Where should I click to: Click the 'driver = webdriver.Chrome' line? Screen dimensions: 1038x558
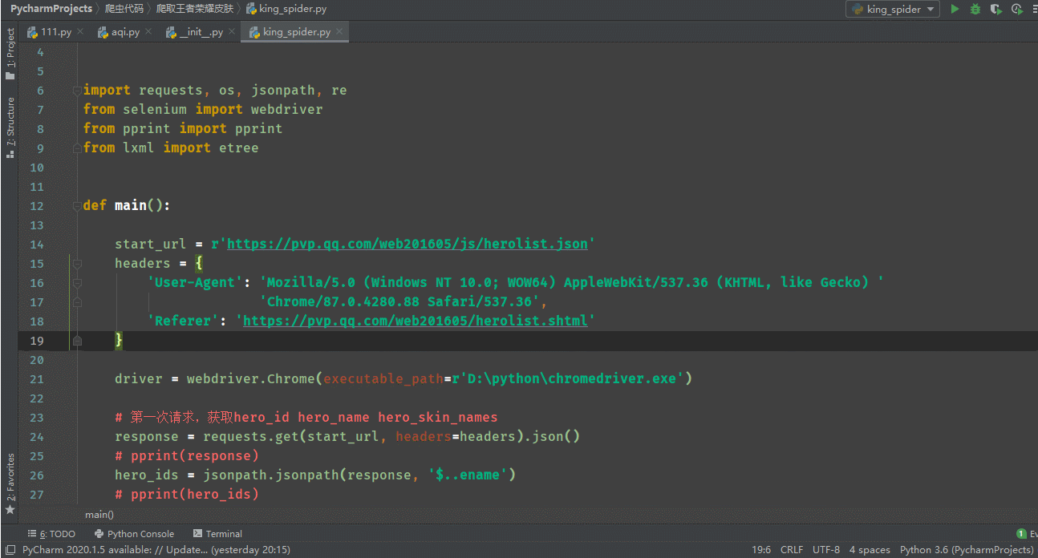click(403, 378)
